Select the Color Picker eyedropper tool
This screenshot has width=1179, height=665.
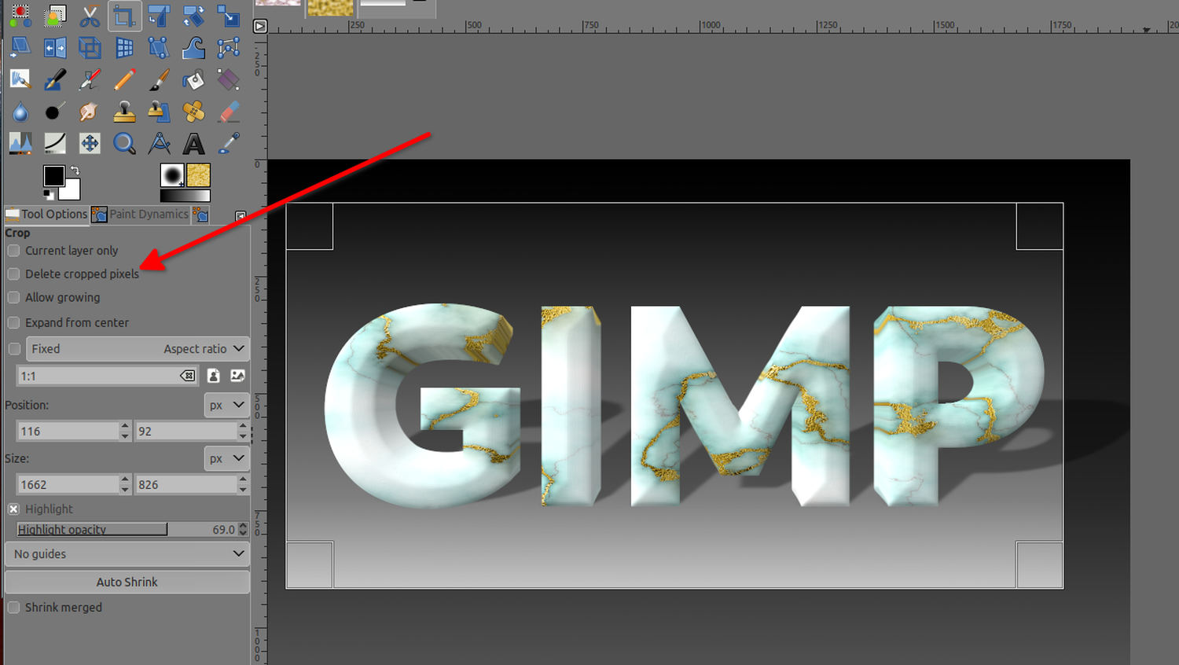point(228,143)
